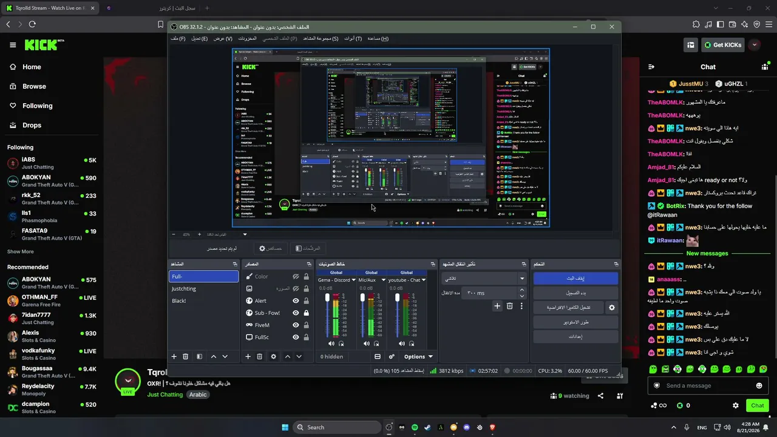This screenshot has width=777, height=437.
Task: Mute the youtube - Chat audio channel
Action: point(401,344)
